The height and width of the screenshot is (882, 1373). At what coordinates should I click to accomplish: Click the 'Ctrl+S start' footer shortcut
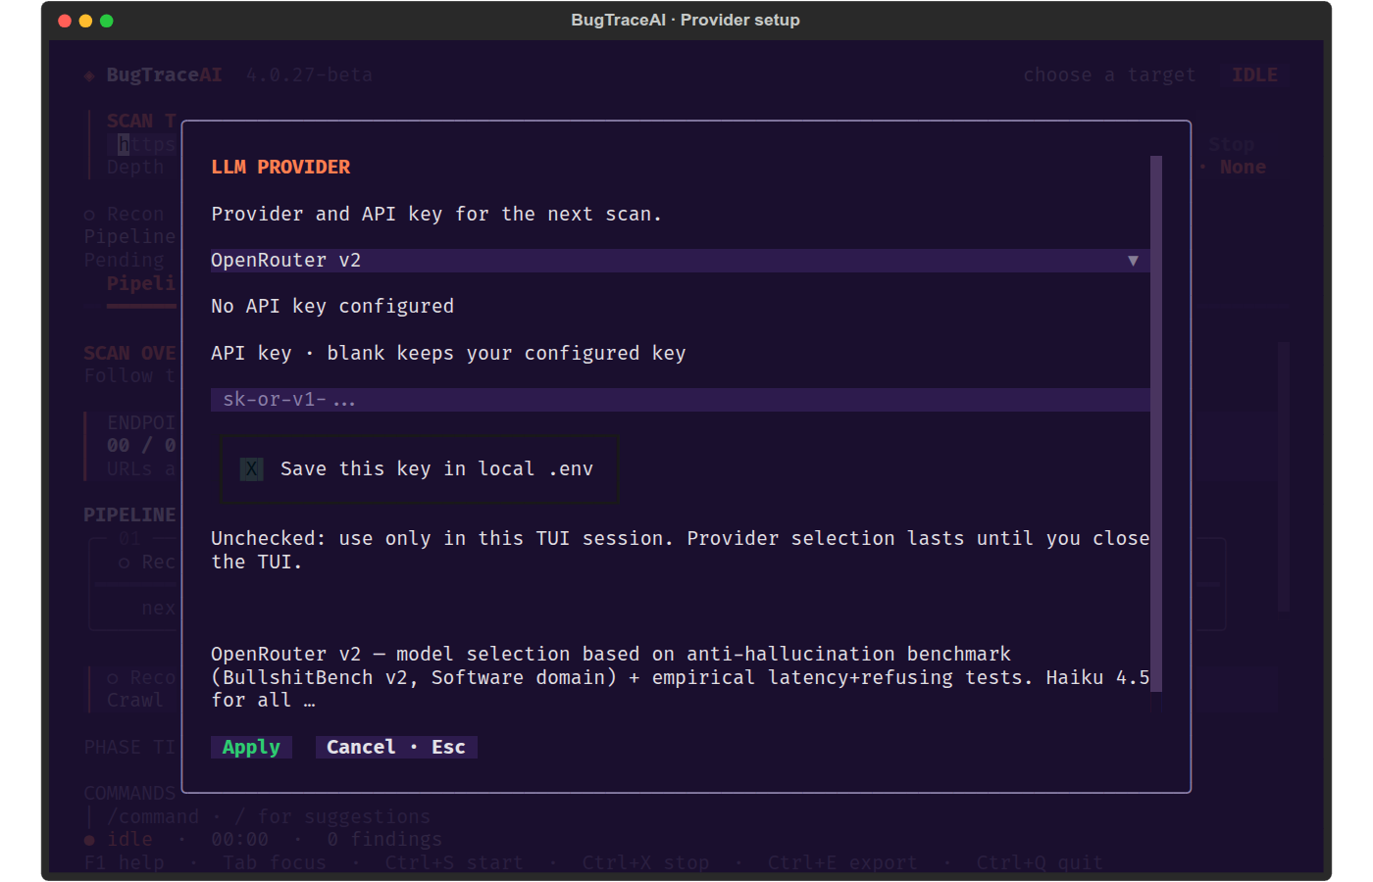[454, 862]
